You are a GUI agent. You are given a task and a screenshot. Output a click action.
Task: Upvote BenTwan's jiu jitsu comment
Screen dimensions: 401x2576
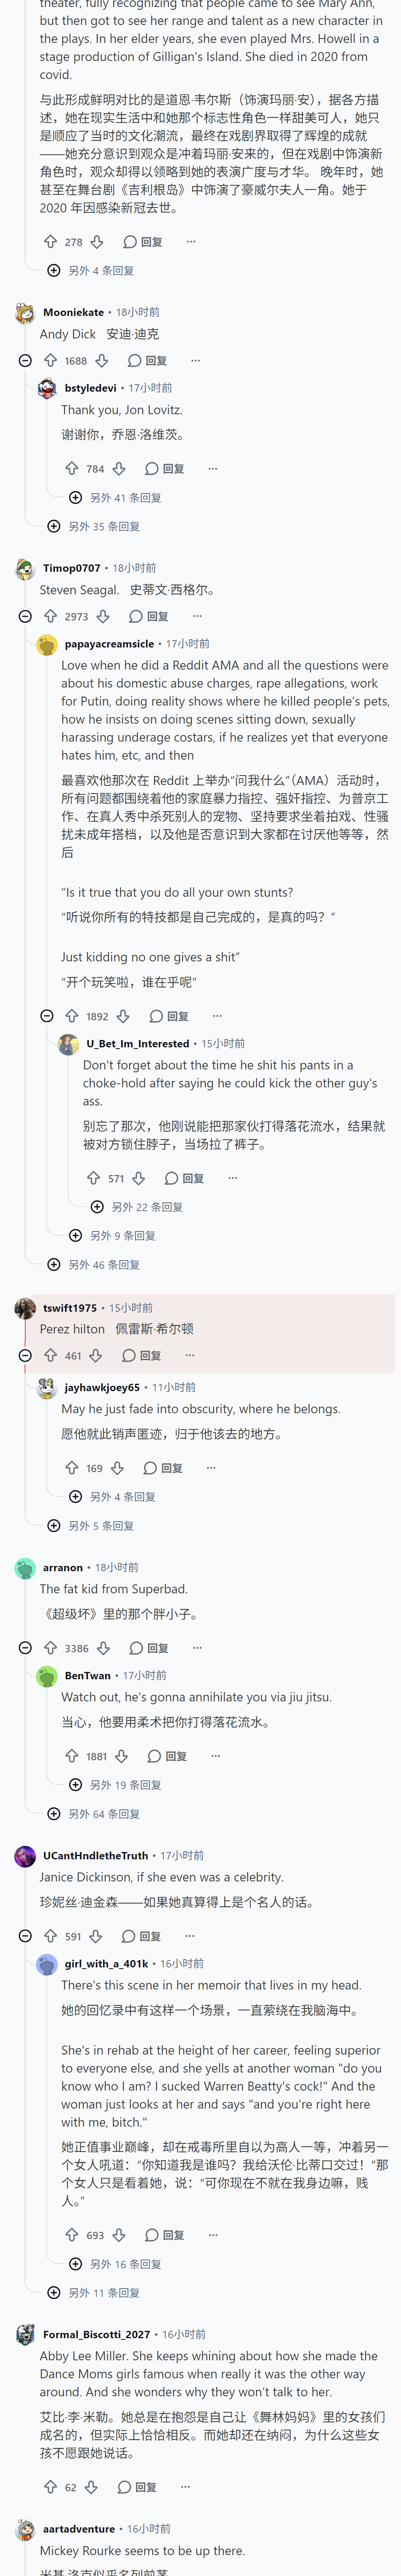click(72, 1756)
